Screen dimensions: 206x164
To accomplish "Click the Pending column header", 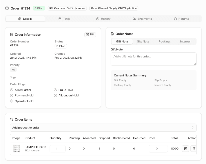I will (74, 138).
